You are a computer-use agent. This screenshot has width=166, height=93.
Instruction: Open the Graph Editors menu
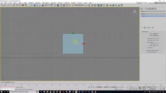point(45,3)
